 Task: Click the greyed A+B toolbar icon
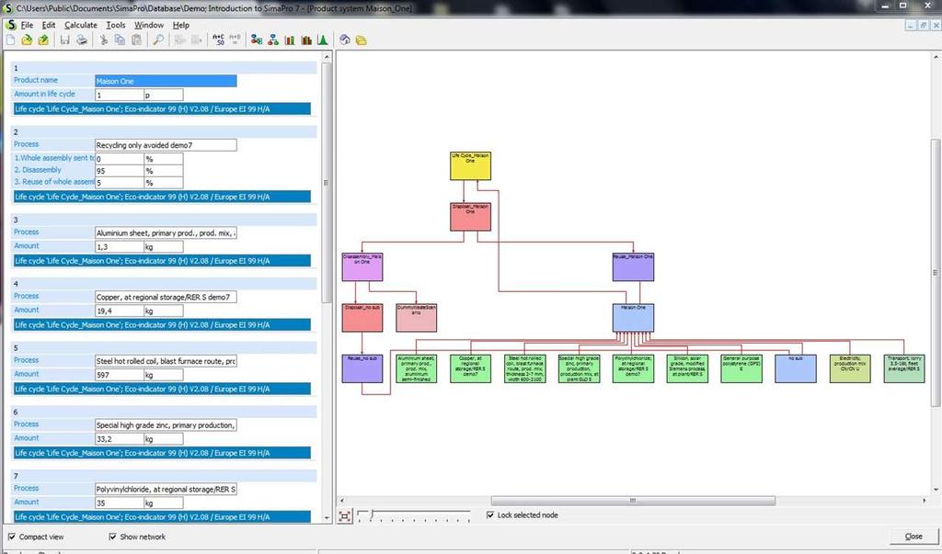[x=235, y=40]
